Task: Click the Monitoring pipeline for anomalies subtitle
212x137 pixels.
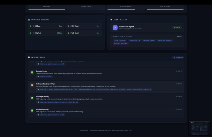Action: pyautogui.click(x=130, y=29)
